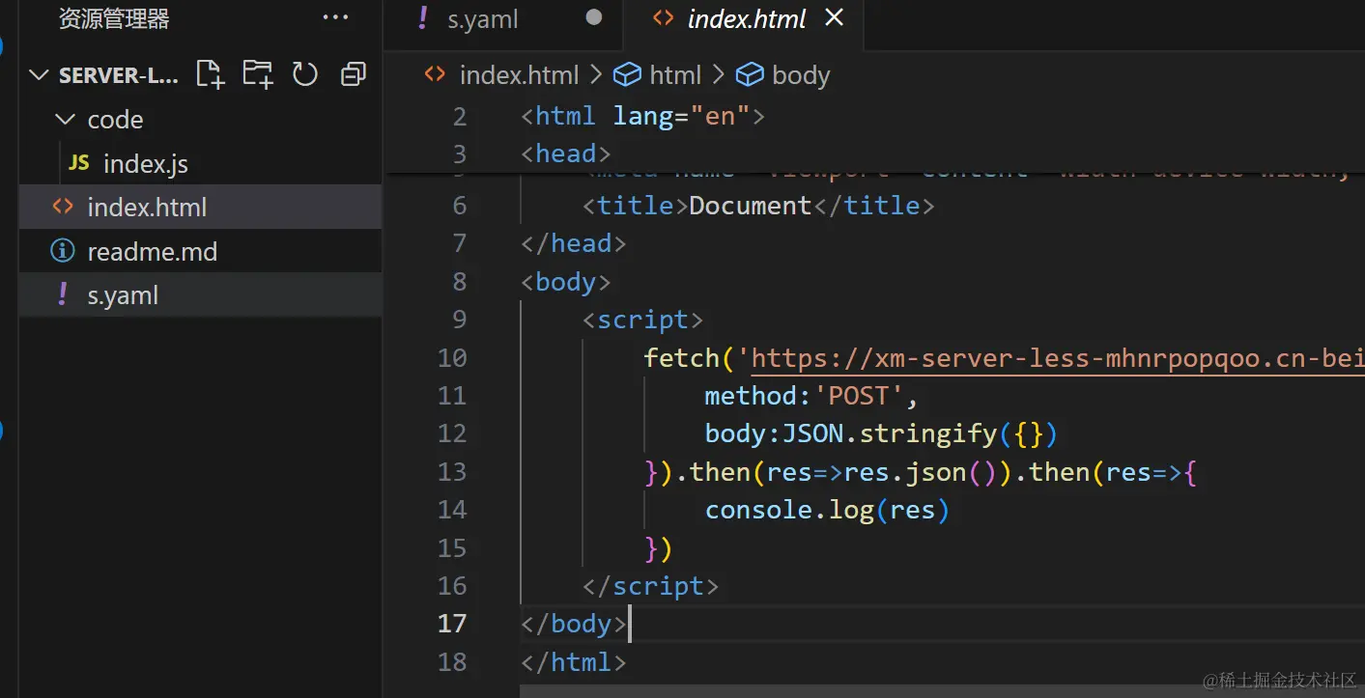Viewport: 1365px width, 698px height.
Task: Create a new file in the explorer
Action: 210,74
